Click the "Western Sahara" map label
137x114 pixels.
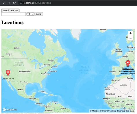coord(108,89)
